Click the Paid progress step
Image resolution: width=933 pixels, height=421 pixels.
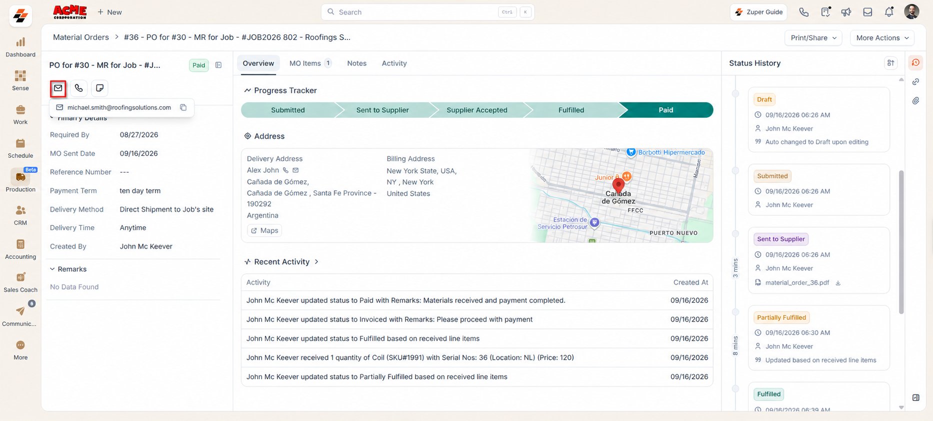666,110
